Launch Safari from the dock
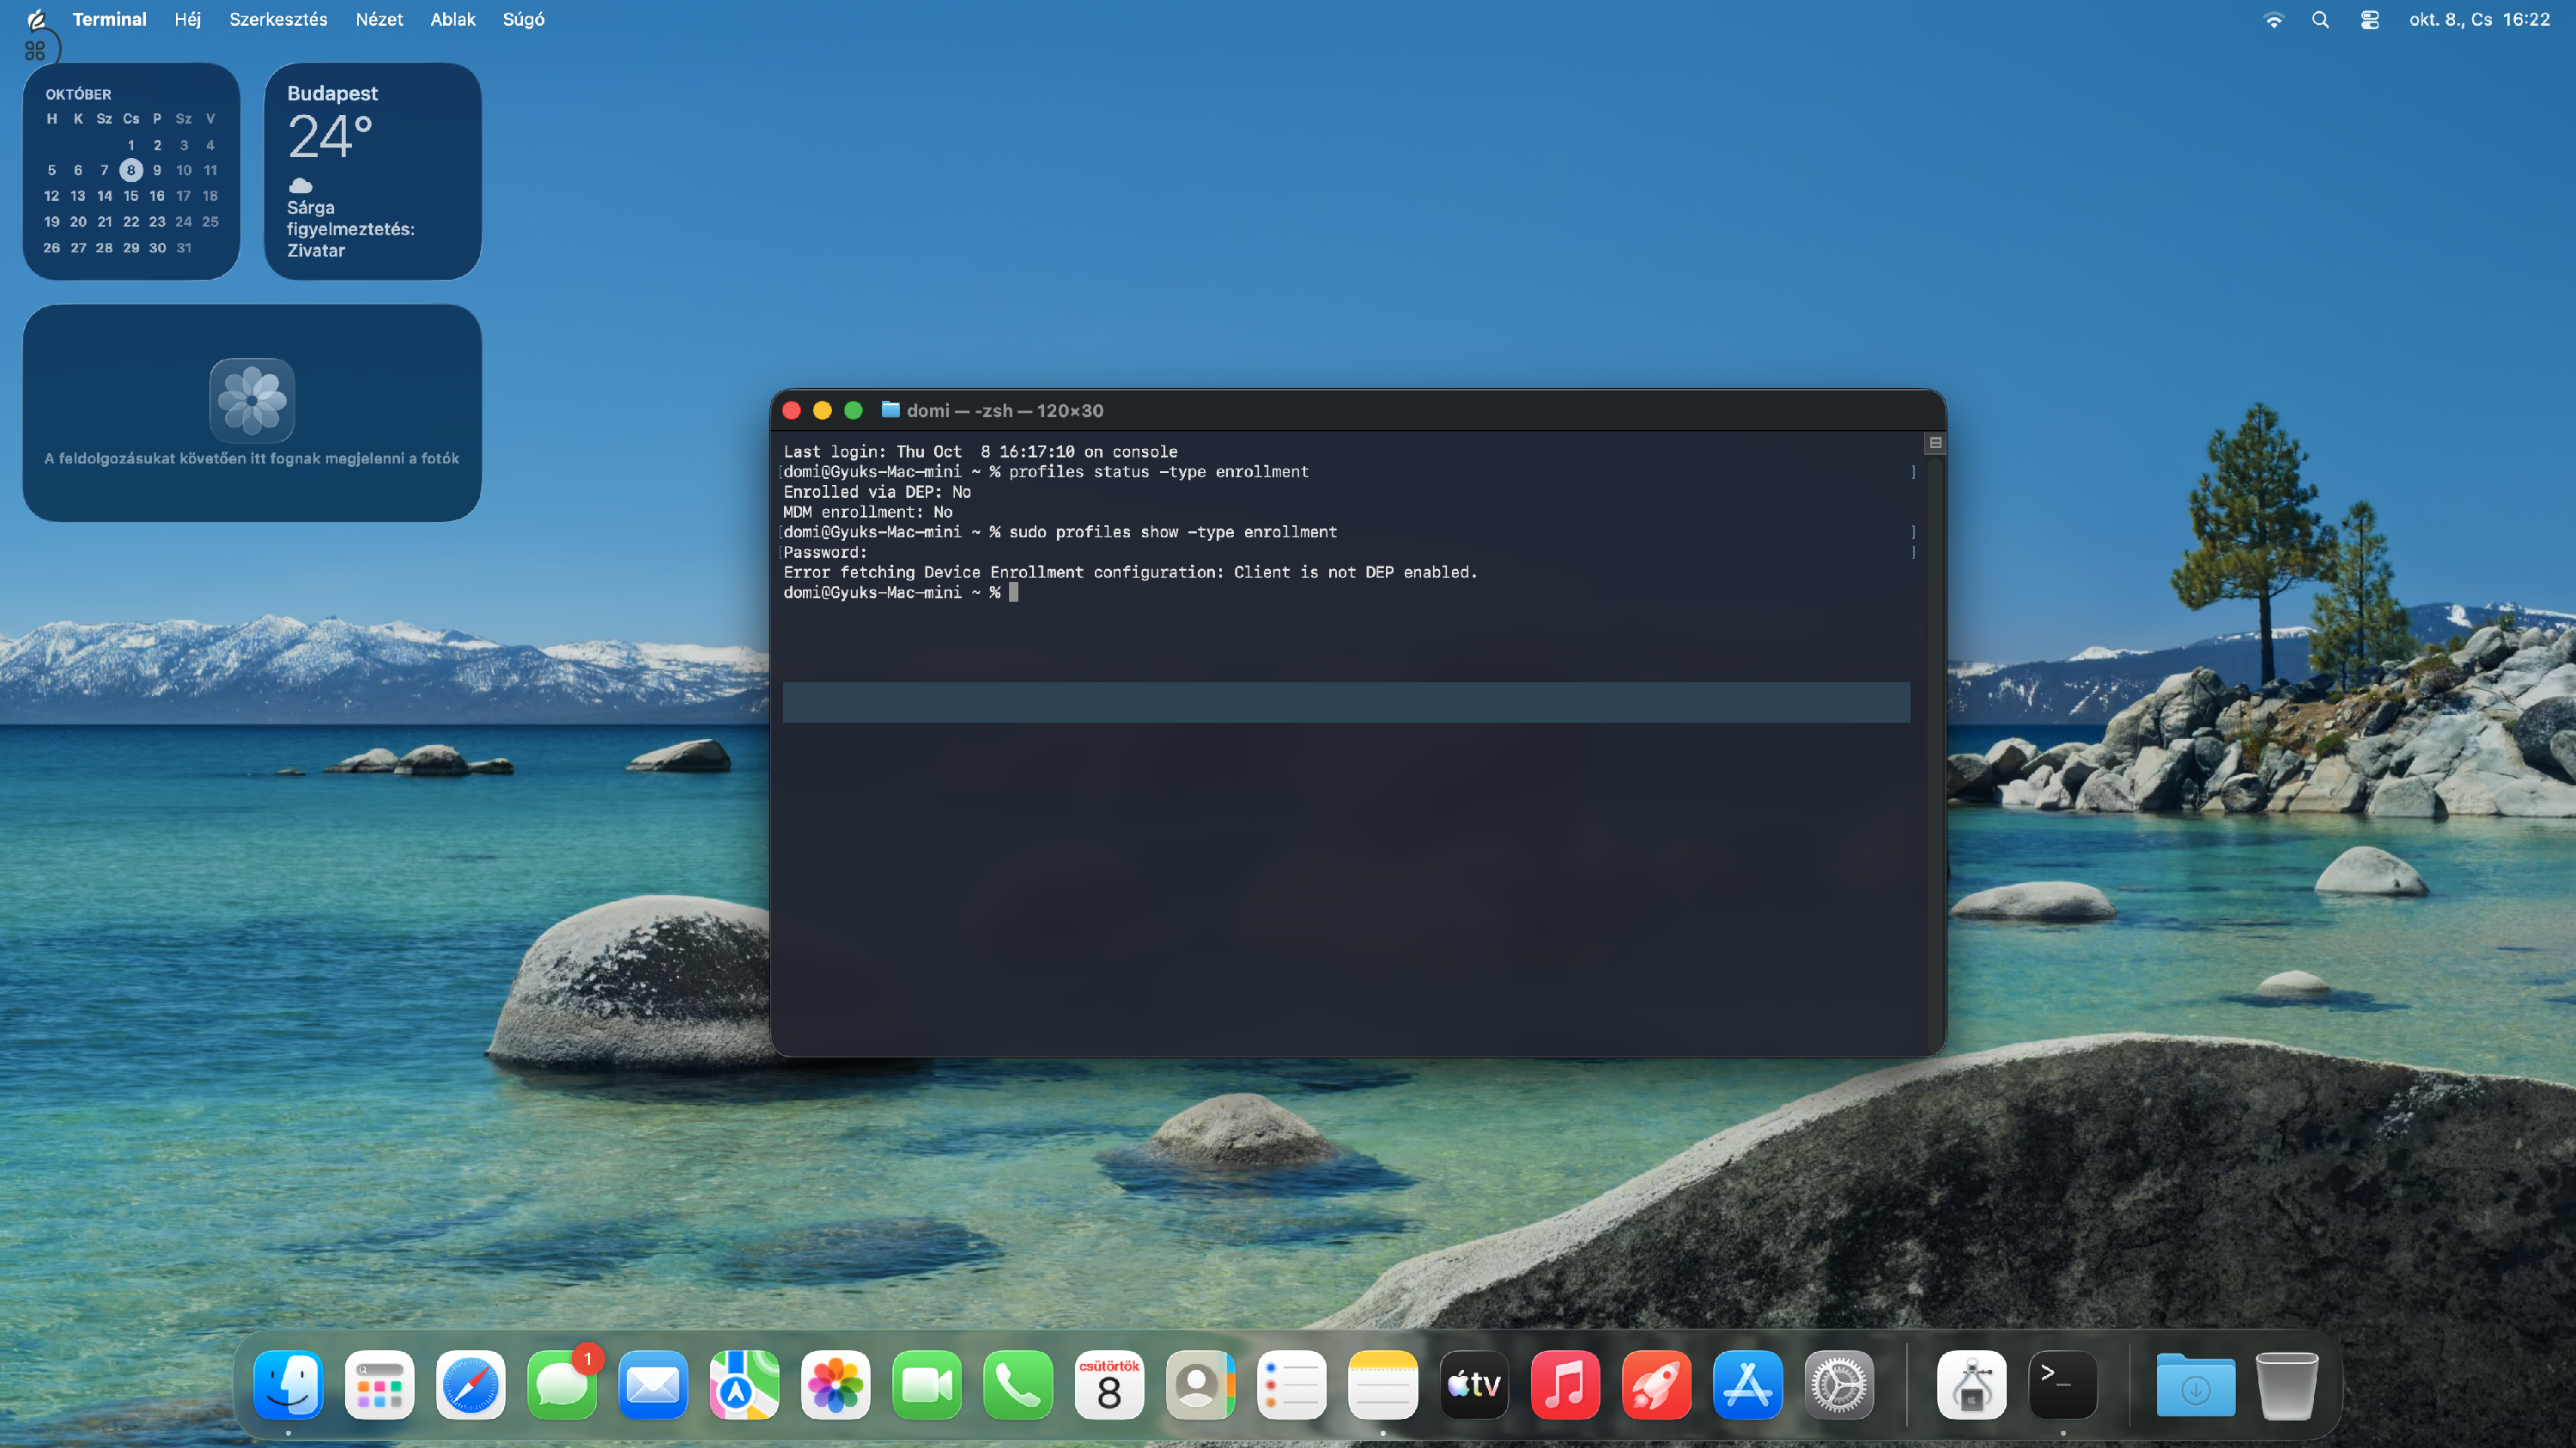The height and width of the screenshot is (1448, 2576). [471, 1385]
